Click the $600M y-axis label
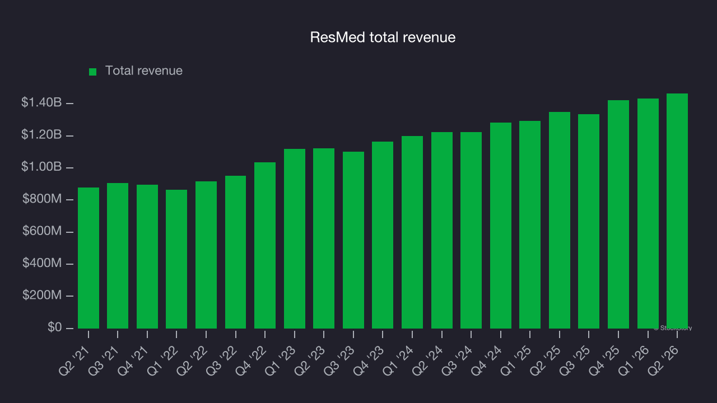 pyautogui.click(x=42, y=231)
